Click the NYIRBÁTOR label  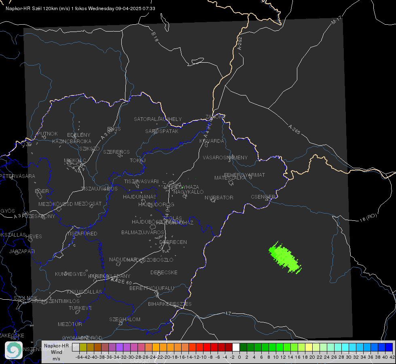[219, 197]
